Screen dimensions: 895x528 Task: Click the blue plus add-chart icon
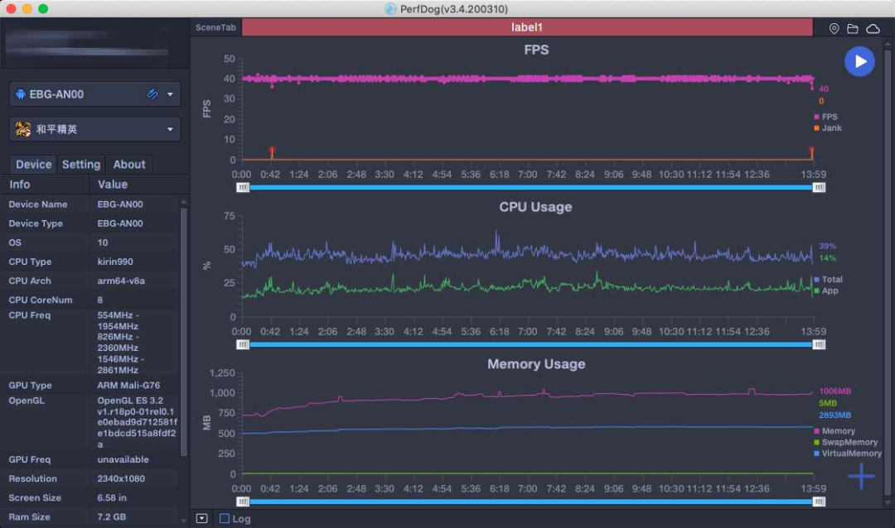click(861, 476)
